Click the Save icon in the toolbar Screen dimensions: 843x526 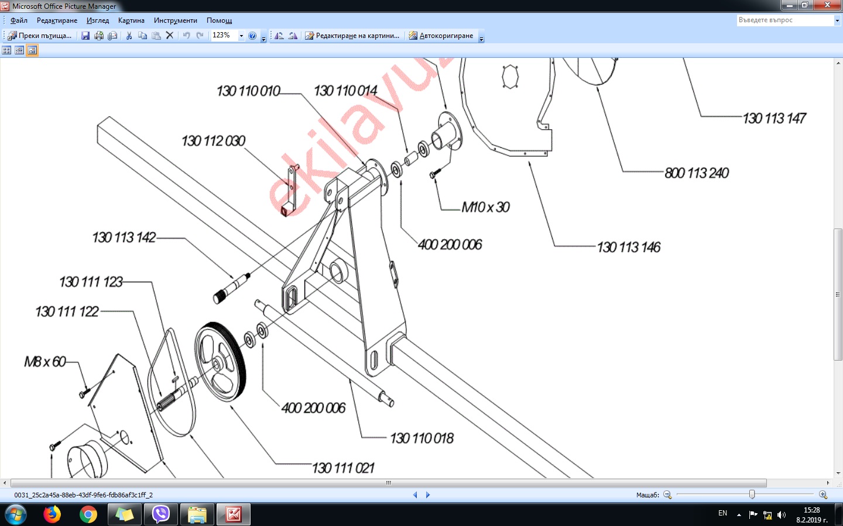[85, 36]
